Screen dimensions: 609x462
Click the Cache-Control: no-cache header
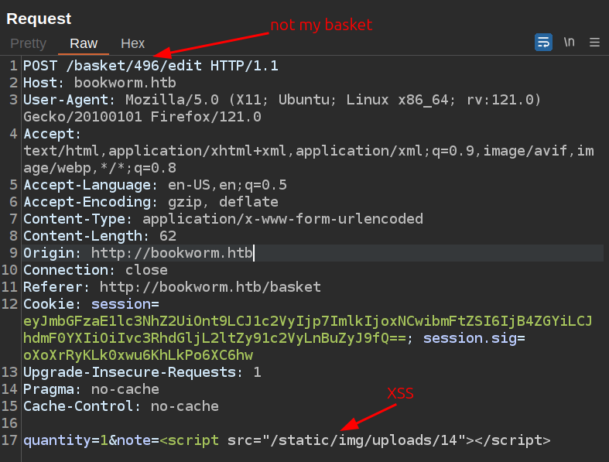coord(121,406)
